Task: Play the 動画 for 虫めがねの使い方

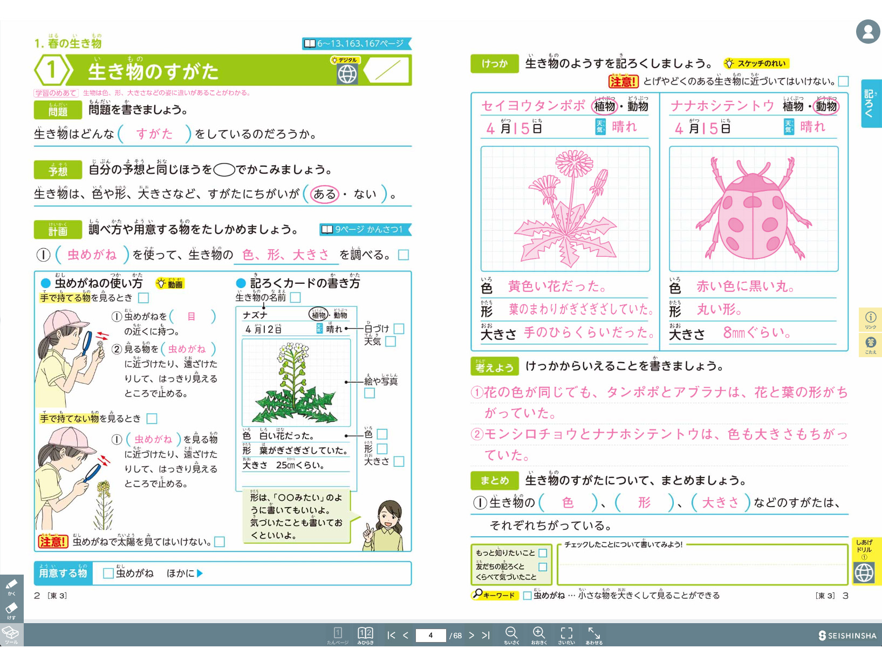Action: tap(170, 283)
